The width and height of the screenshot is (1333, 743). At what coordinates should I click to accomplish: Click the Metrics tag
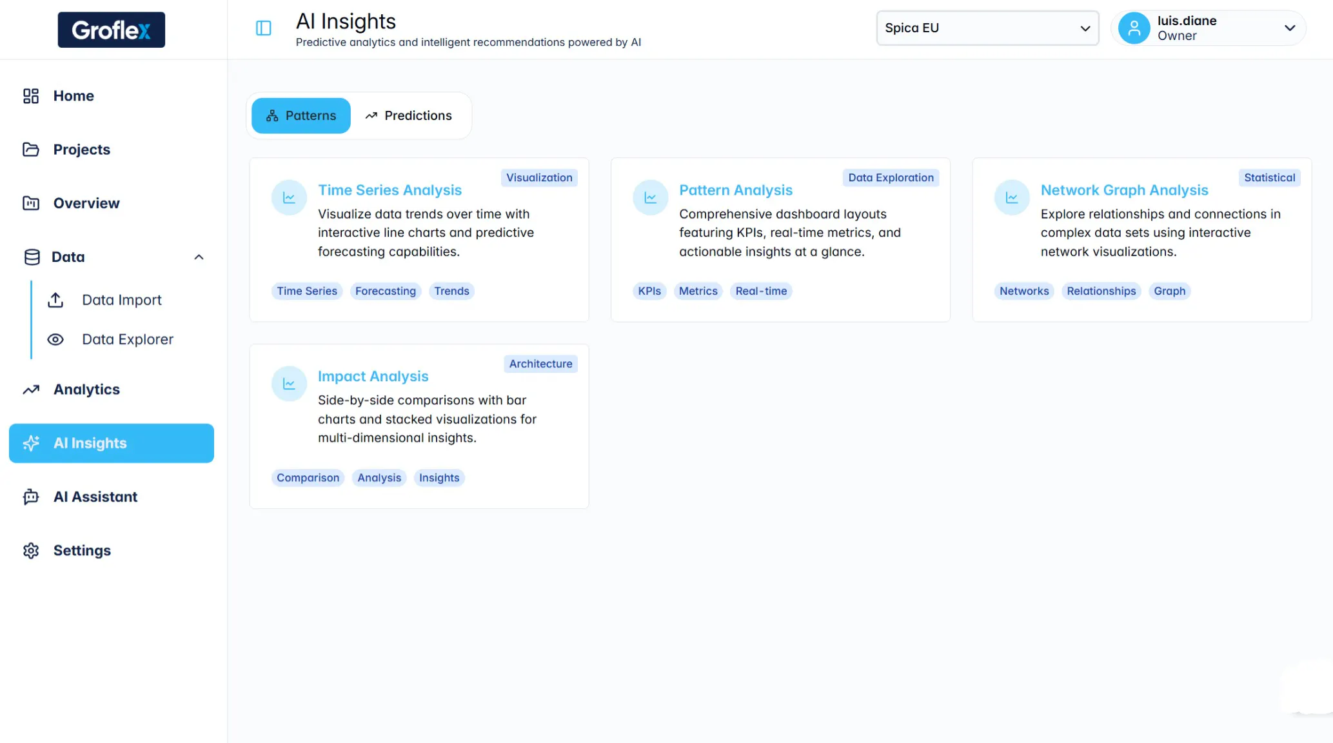[x=698, y=291]
